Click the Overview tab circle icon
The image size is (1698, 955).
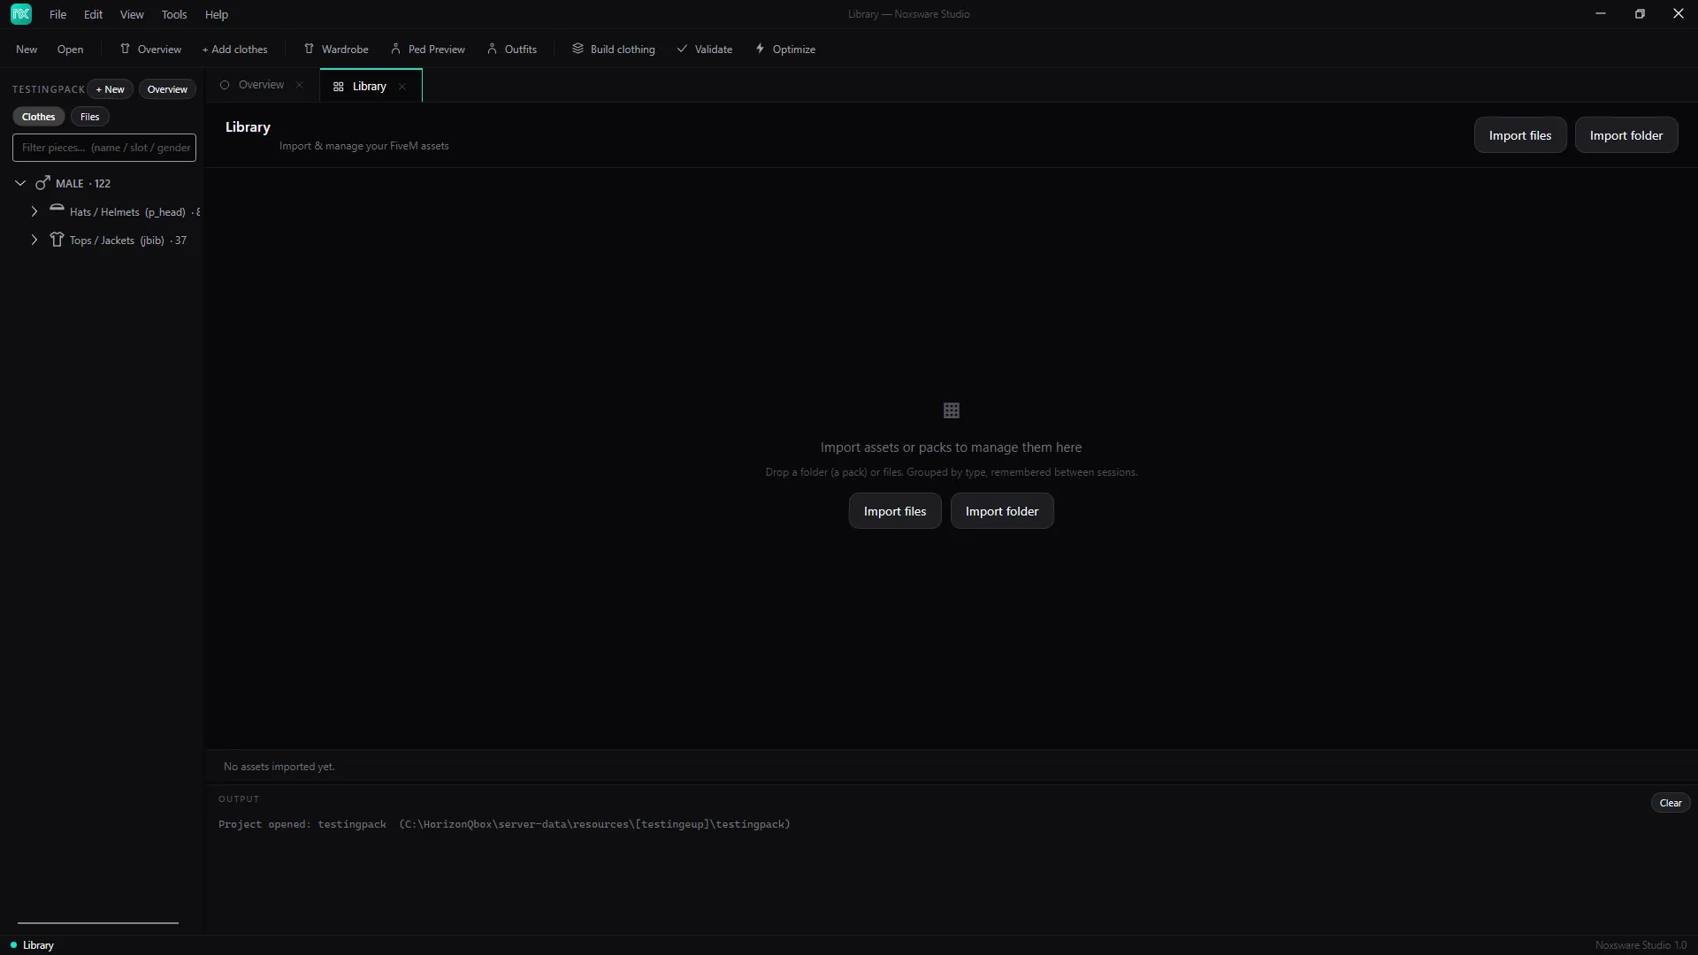pos(225,85)
